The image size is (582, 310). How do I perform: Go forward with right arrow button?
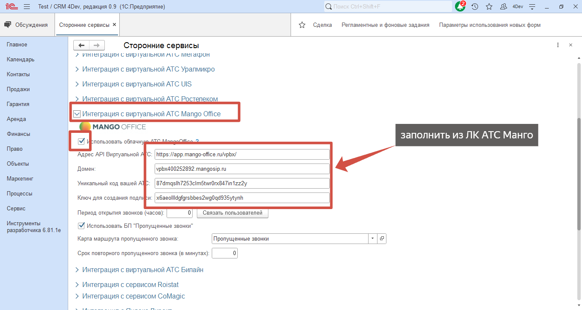pyautogui.click(x=97, y=46)
